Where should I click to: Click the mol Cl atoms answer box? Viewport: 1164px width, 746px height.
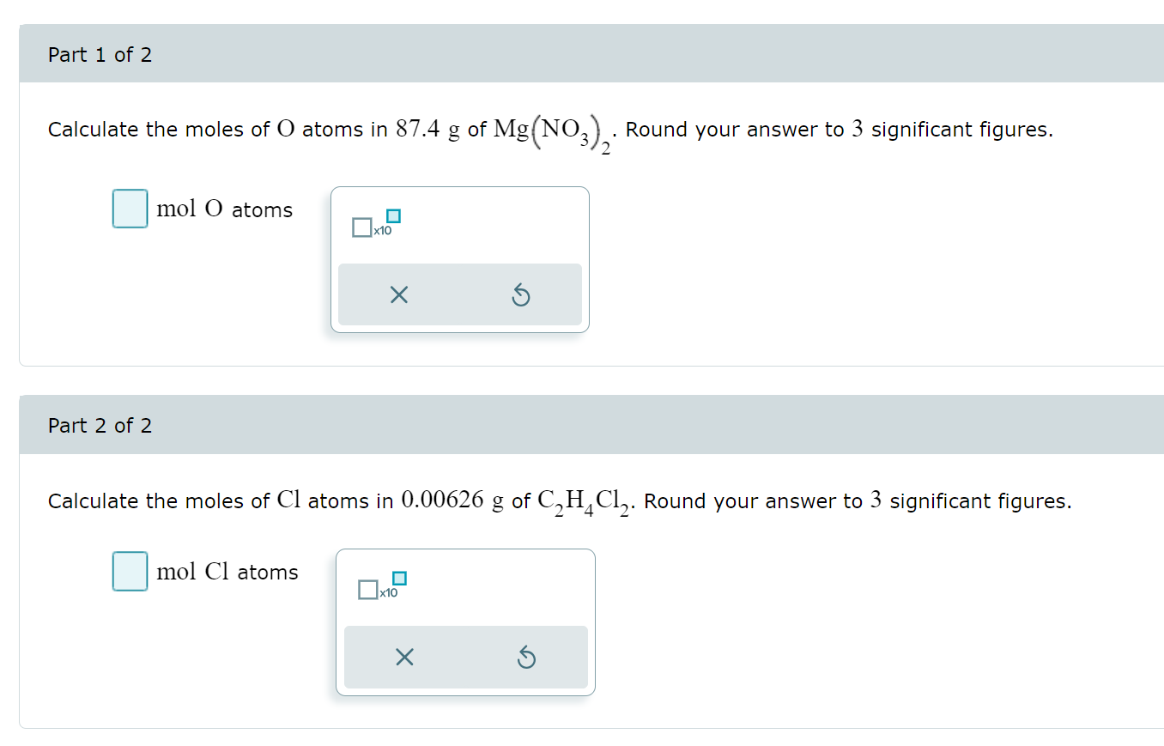click(x=129, y=571)
